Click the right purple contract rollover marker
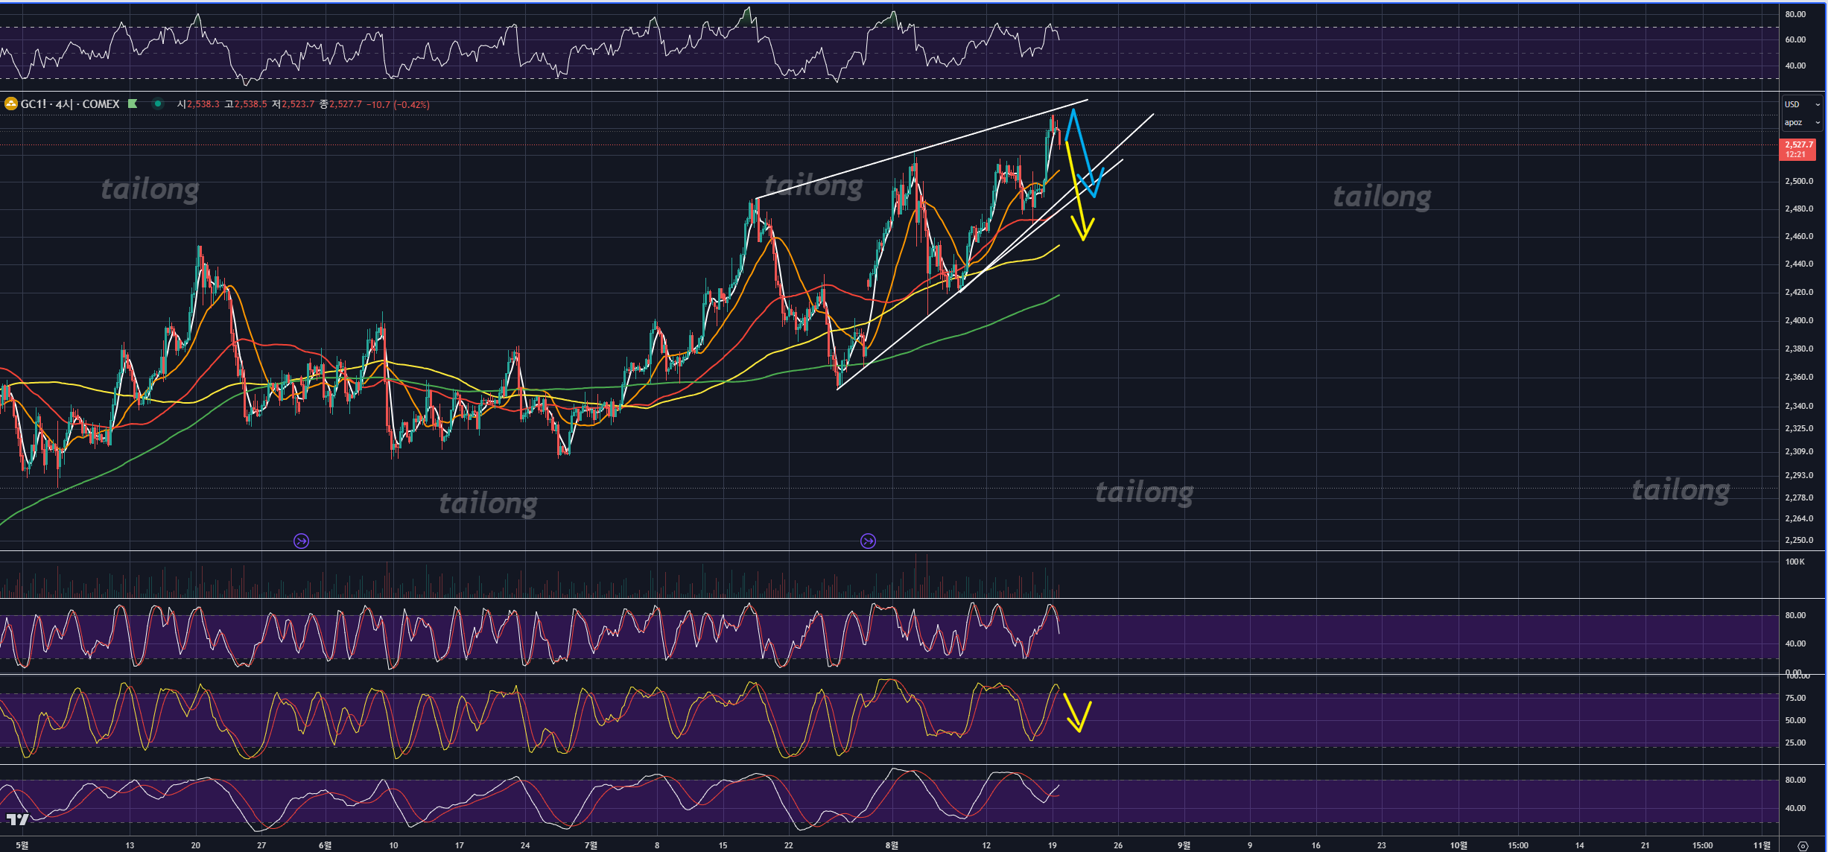1828x852 pixels. click(868, 541)
